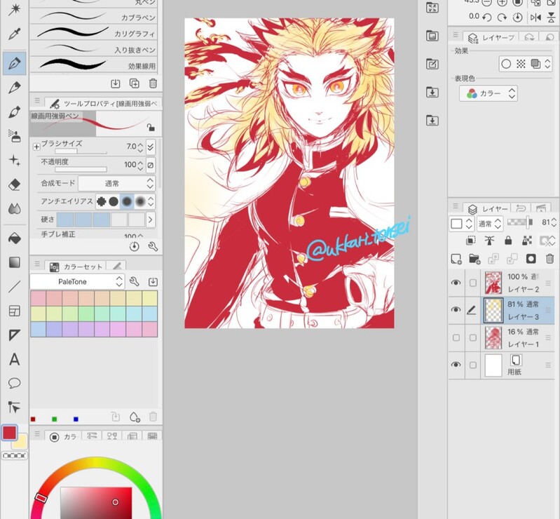Adjust the 不透明度 stepper arrows
This screenshot has width=560, height=519.
(x=140, y=165)
